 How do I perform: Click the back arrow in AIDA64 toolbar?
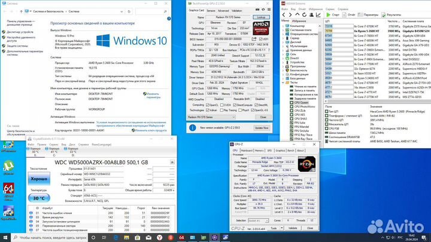[284, 15]
